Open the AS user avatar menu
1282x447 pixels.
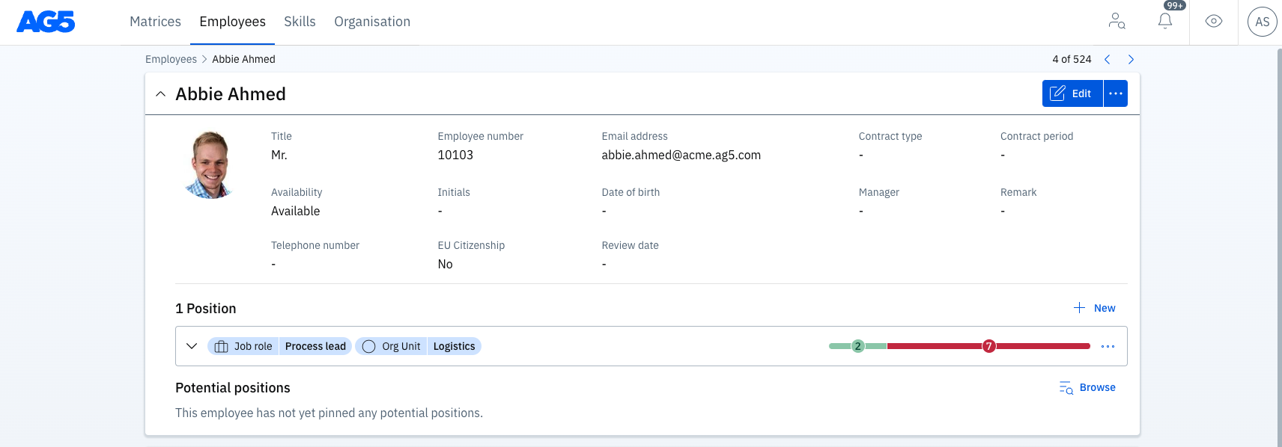(x=1262, y=22)
